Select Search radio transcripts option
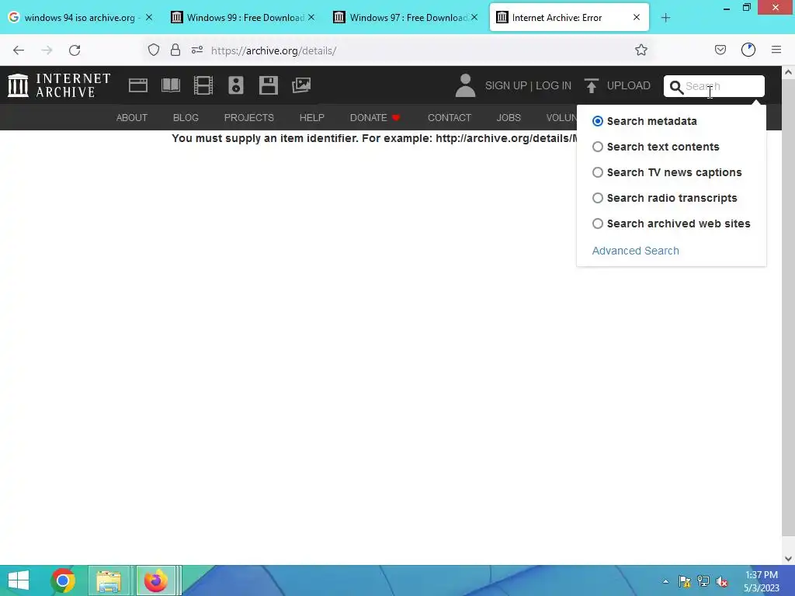The image size is (795, 596). [x=598, y=198]
